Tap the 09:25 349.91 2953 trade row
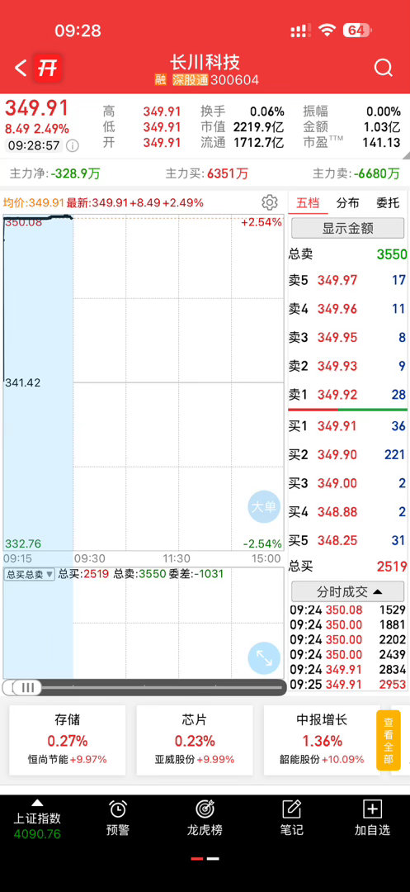The image size is (410, 892). [x=347, y=684]
